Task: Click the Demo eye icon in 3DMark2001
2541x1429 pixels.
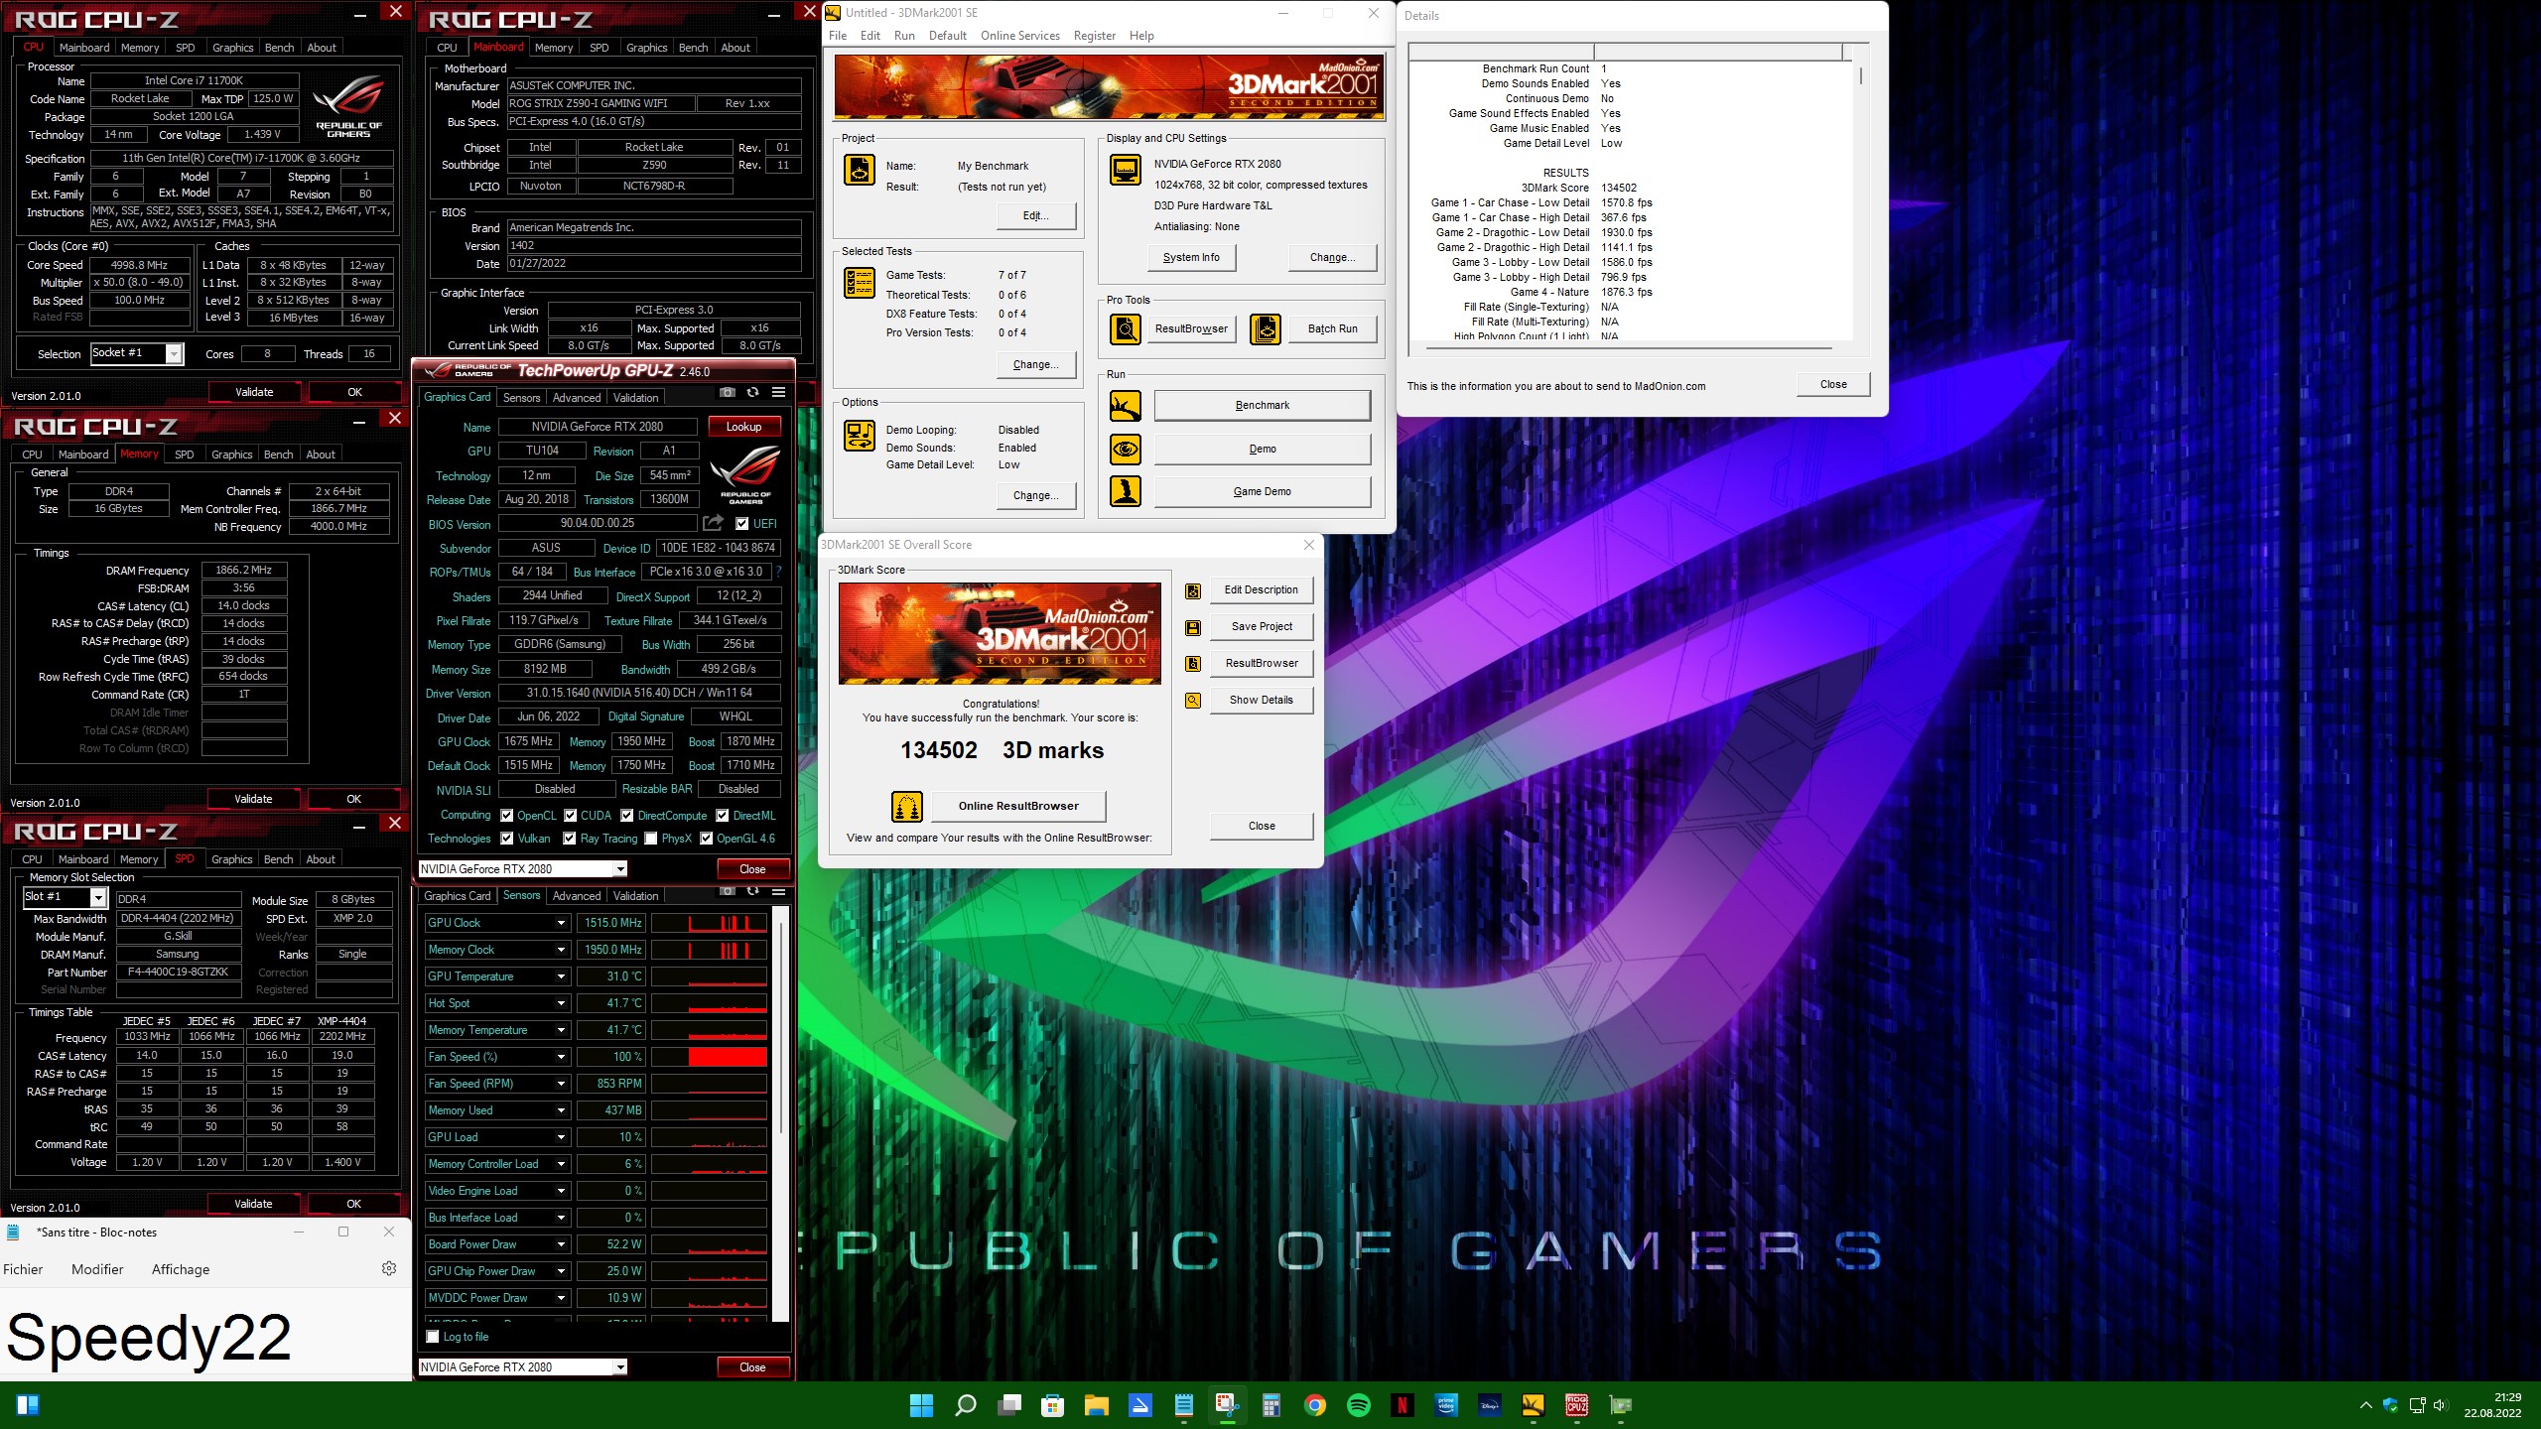Action: click(1125, 450)
